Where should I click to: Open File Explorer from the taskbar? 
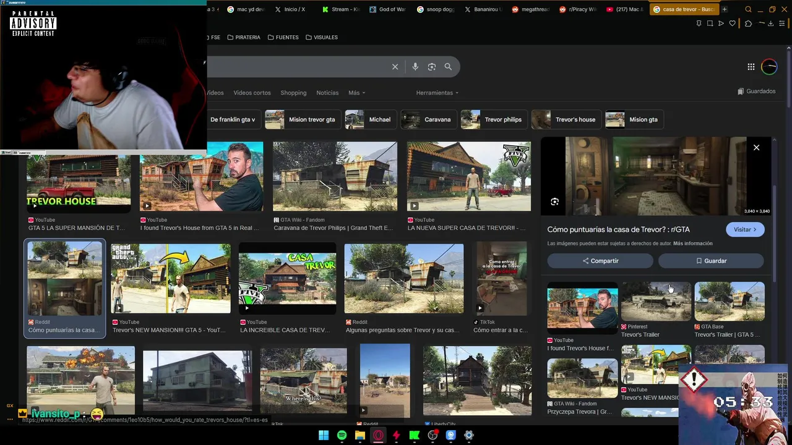(359, 435)
